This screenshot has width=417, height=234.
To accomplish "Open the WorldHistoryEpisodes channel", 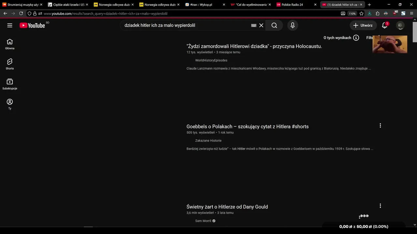I will pyautogui.click(x=211, y=60).
